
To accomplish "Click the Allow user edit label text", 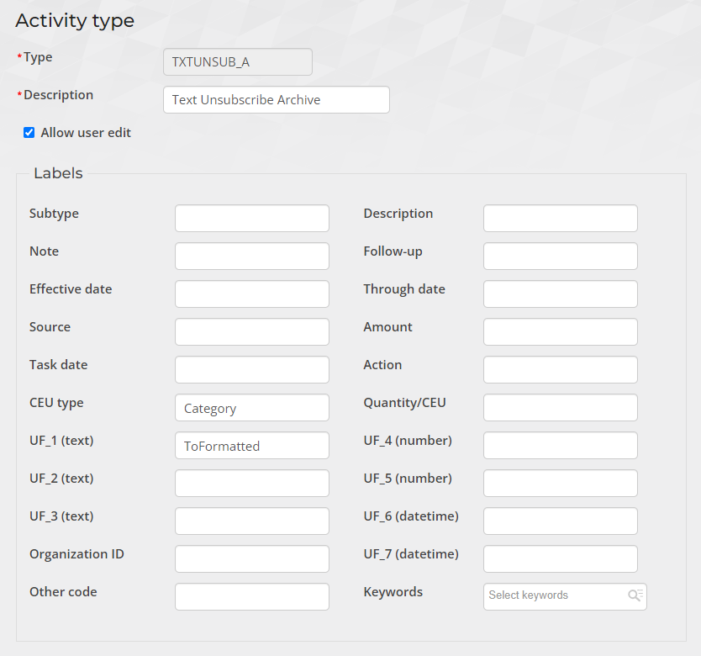I will [86, 133].
